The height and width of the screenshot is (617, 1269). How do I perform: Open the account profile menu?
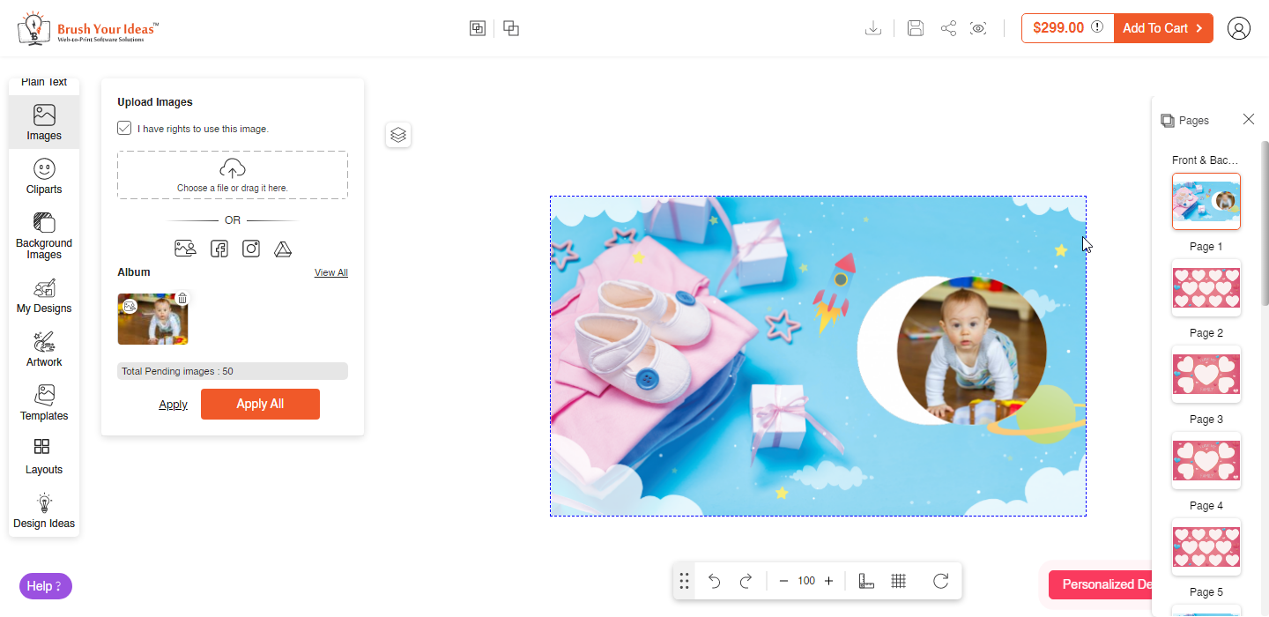(1239, 27)
